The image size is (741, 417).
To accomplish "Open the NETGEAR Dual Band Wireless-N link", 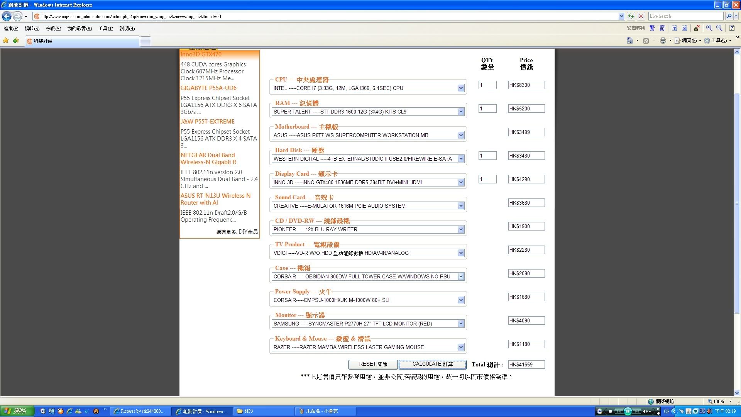I will 208,159.
